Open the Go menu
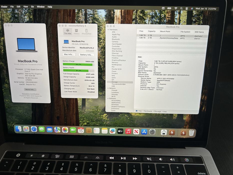The image size is (233, 175). click(x=32, y=7)
